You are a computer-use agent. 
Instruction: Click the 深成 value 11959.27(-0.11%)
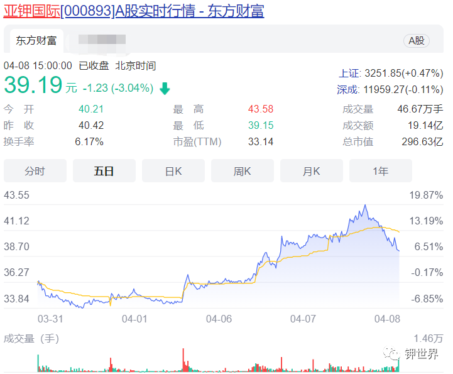pyautogui.click(x=403, y=90)
